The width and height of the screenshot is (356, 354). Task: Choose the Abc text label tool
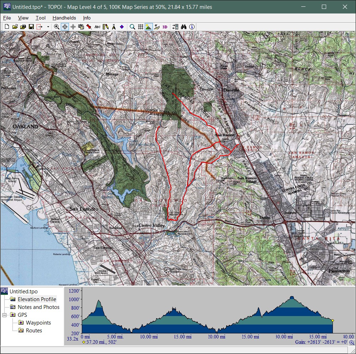coord(97,27)
